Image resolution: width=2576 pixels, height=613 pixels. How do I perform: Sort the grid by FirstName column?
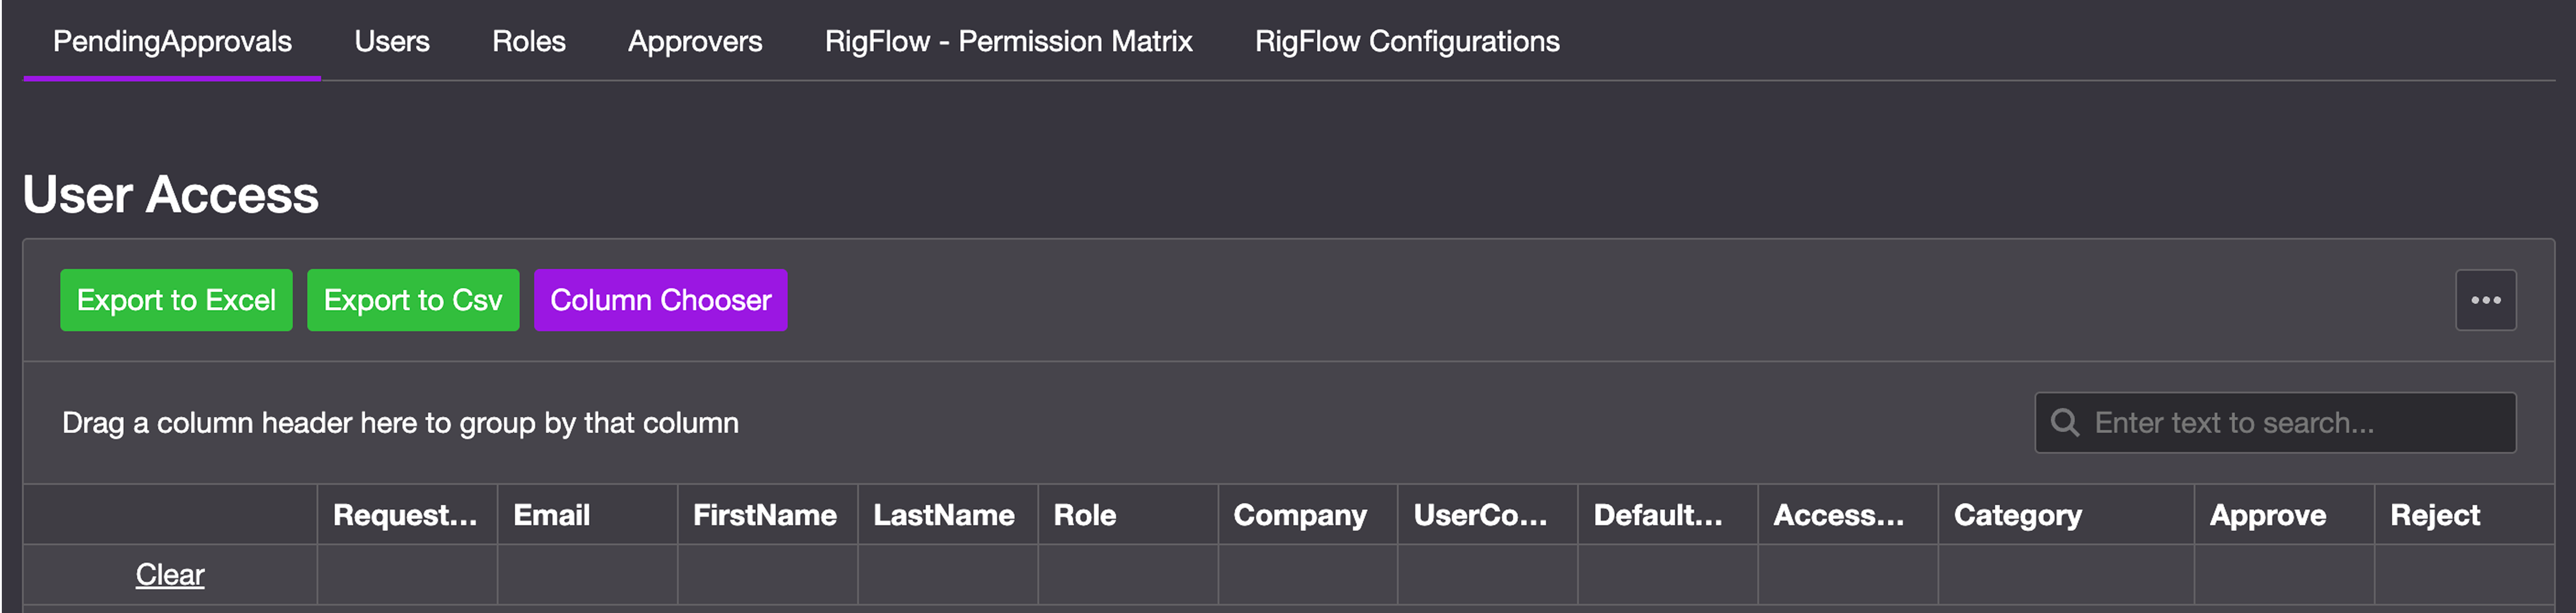[x=765, y=514]
